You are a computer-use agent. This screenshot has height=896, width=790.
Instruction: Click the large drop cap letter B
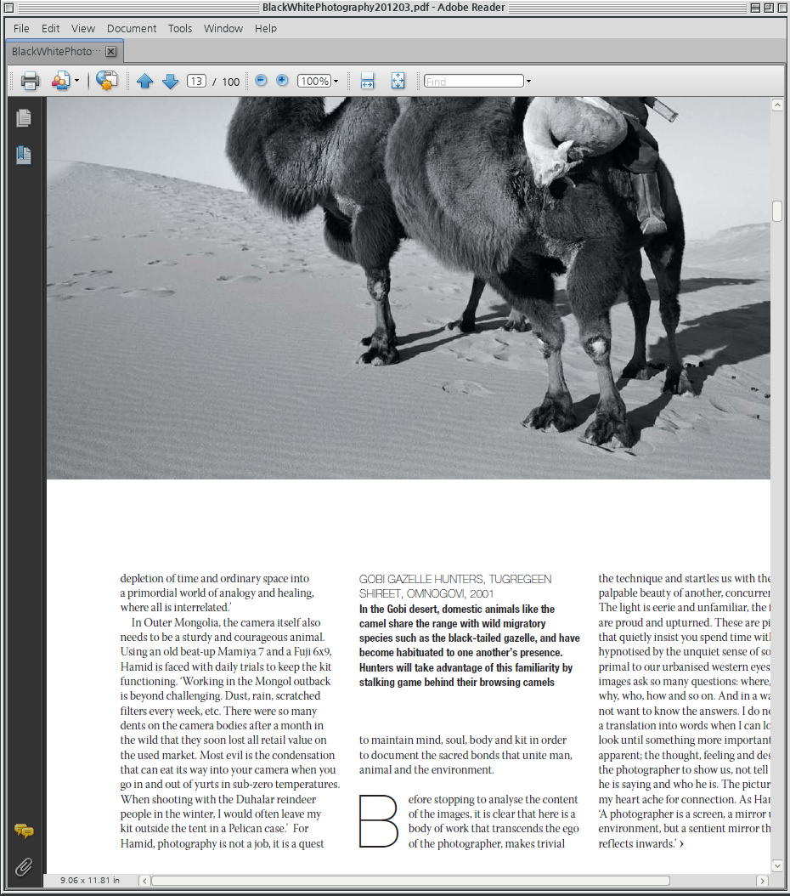coord(379,821)
